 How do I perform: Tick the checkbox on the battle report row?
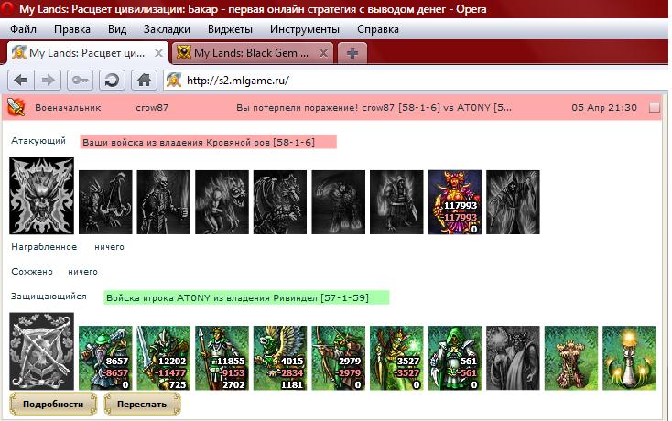click(654, 107)
